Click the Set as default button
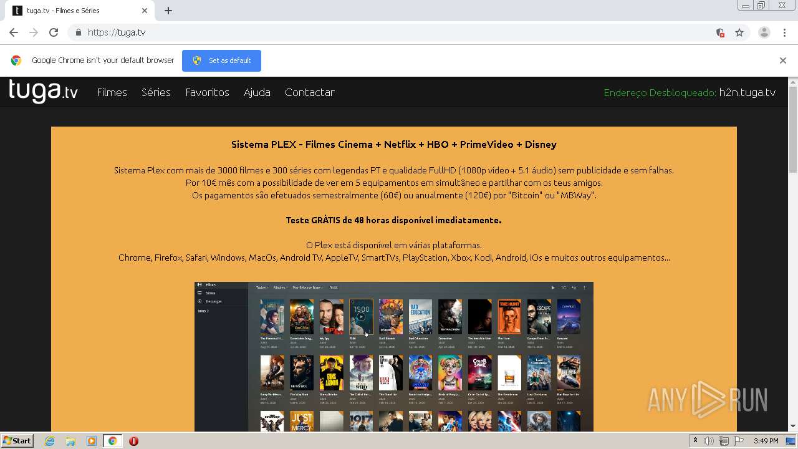The height and width of the screenshot is (449, 798). (x=221, y=60)
